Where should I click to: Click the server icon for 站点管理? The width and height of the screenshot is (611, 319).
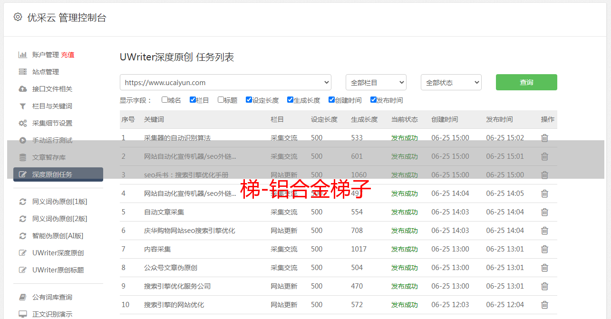pos(22,72)
